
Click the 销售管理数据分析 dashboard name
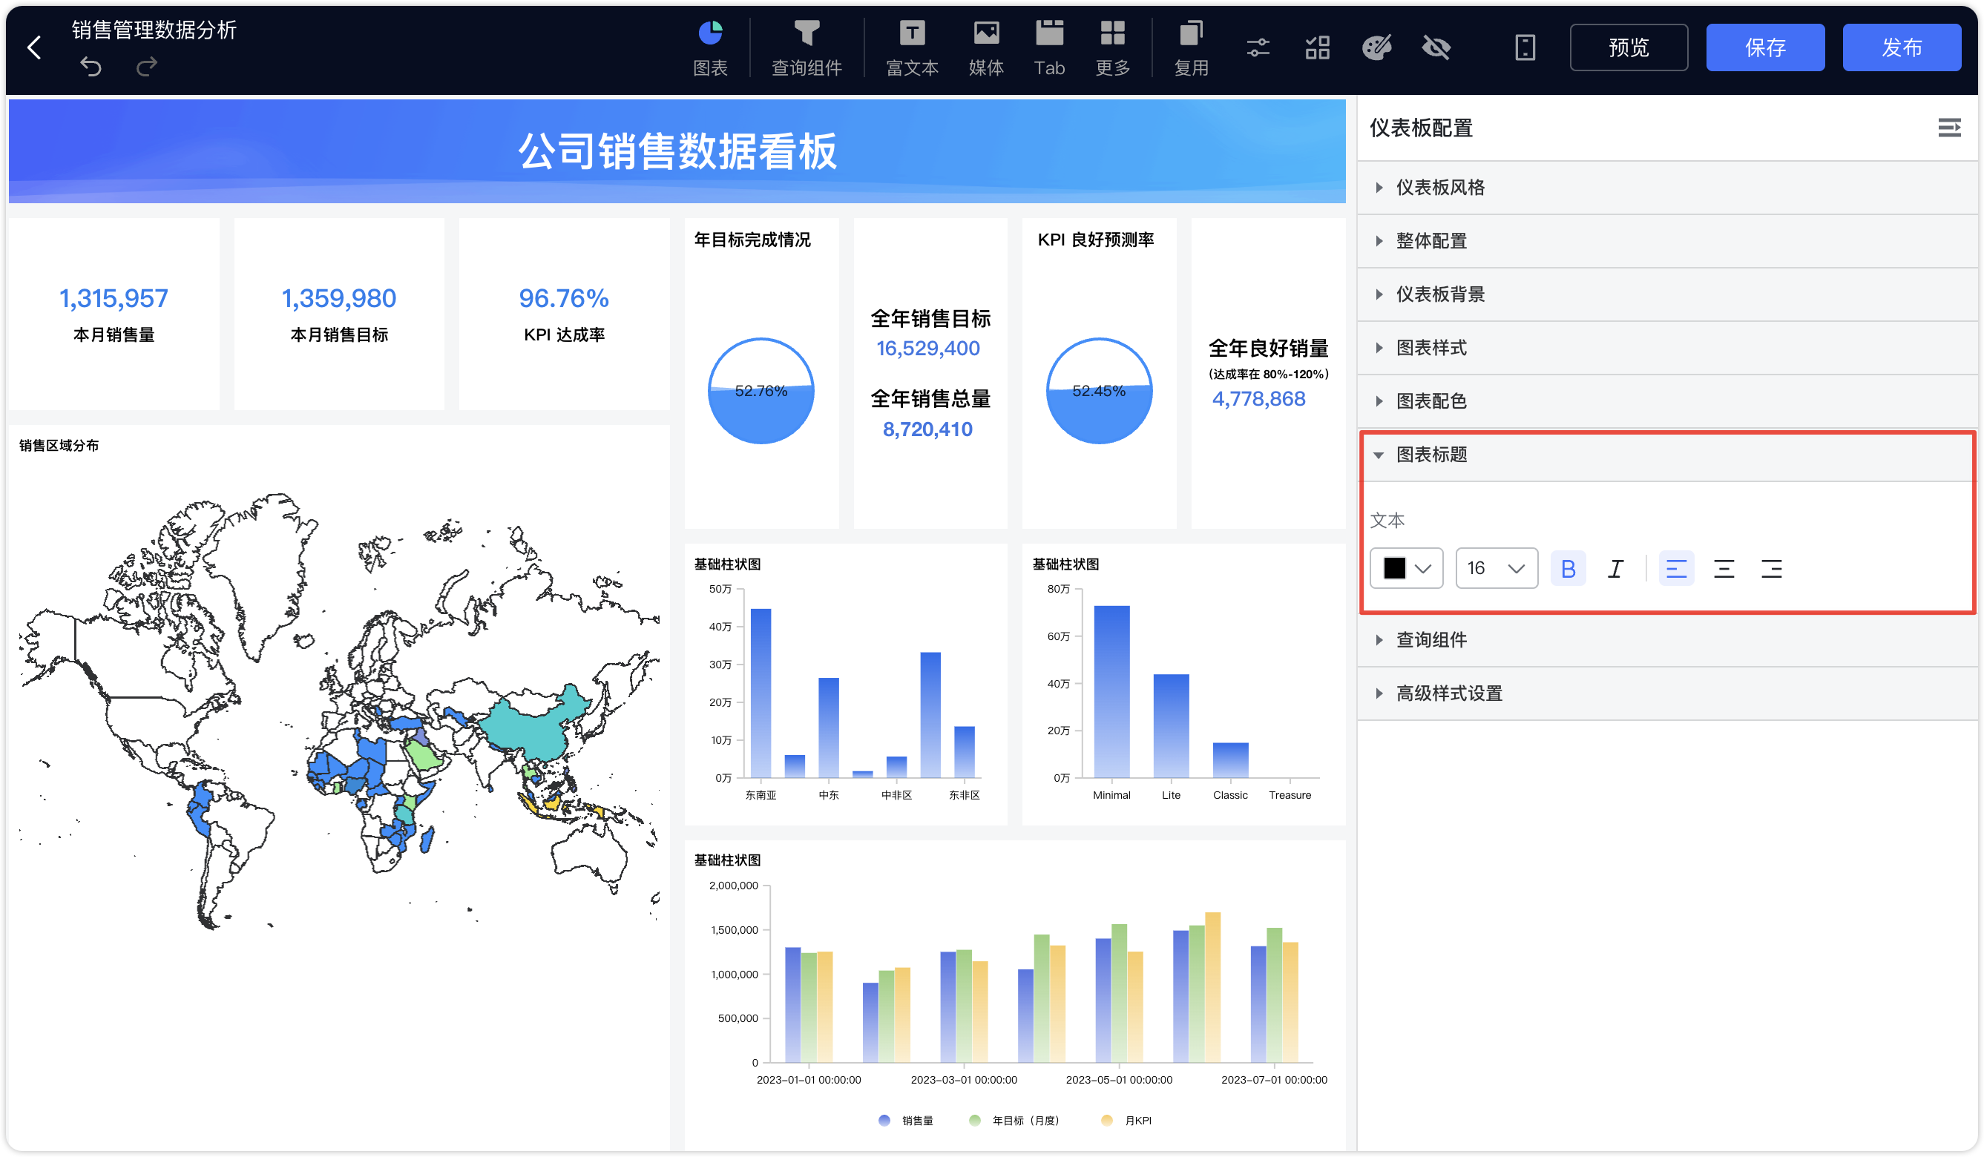click(x=154, y=30)
